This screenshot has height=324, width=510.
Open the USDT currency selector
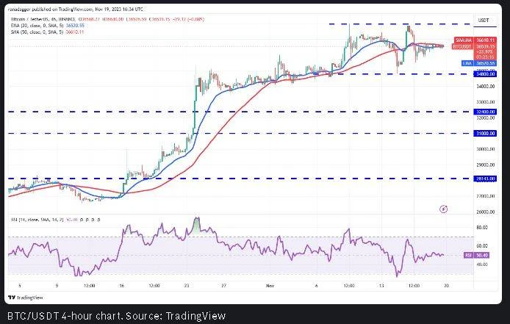pos(484,21)
